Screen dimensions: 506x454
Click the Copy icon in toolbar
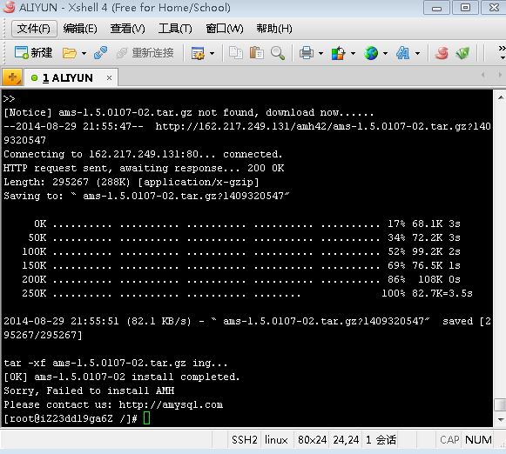tap(236, 52)
